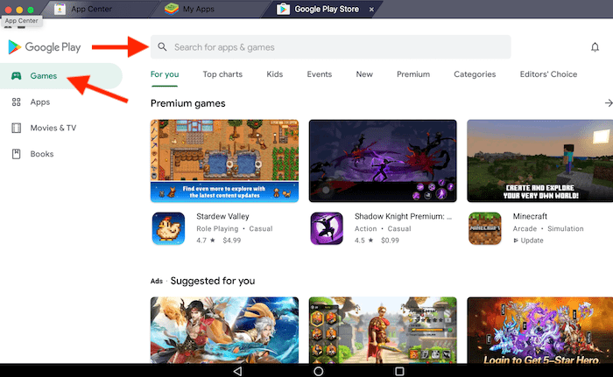Click the Suggested for you heading
The image size is (613, 377).
coord(213,281)
